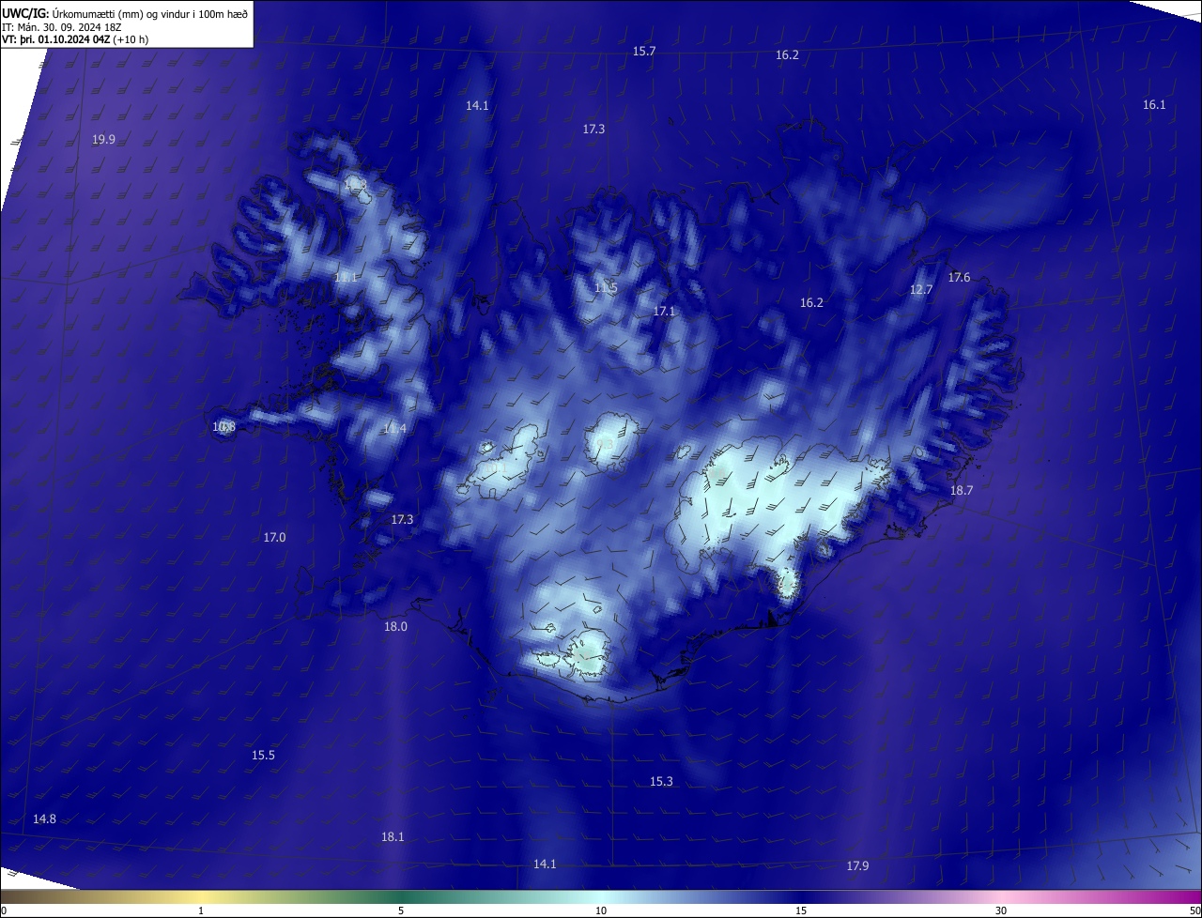The height and width of the screenshot is (918, 1202).
Task: Click the '1' tick on the color scale
Action: [201, 911]
